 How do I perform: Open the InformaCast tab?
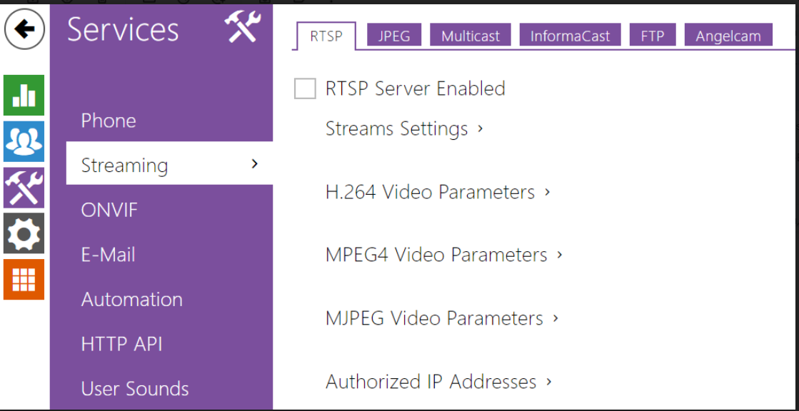570,36
